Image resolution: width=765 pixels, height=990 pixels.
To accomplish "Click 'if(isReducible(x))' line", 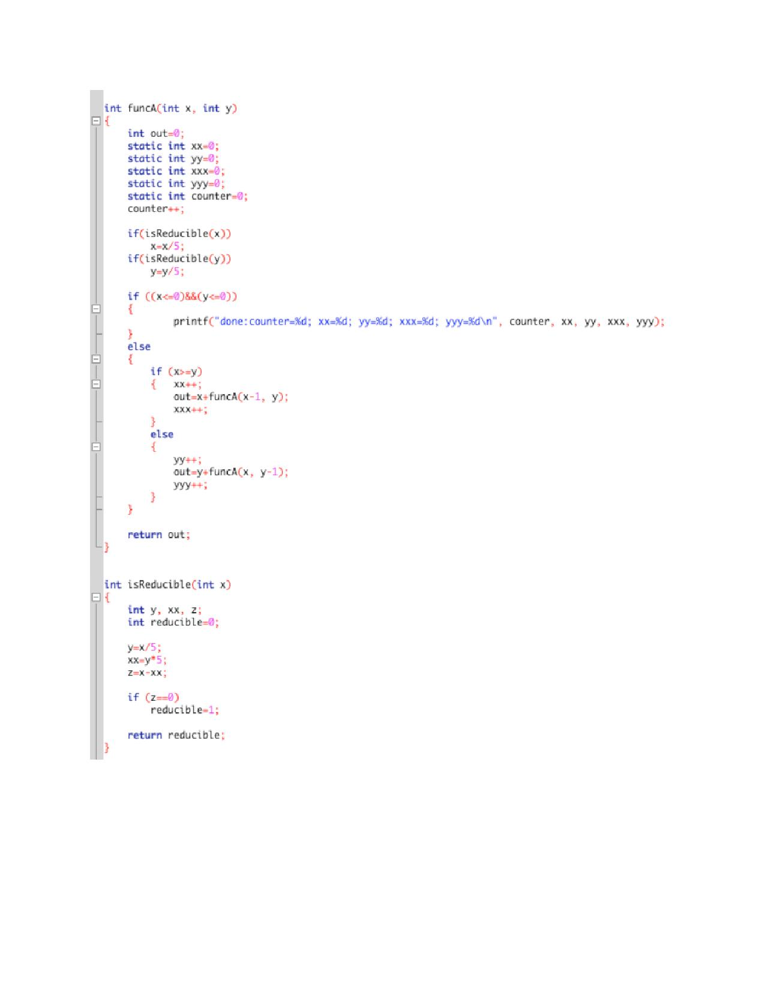I will click(179, 234).
